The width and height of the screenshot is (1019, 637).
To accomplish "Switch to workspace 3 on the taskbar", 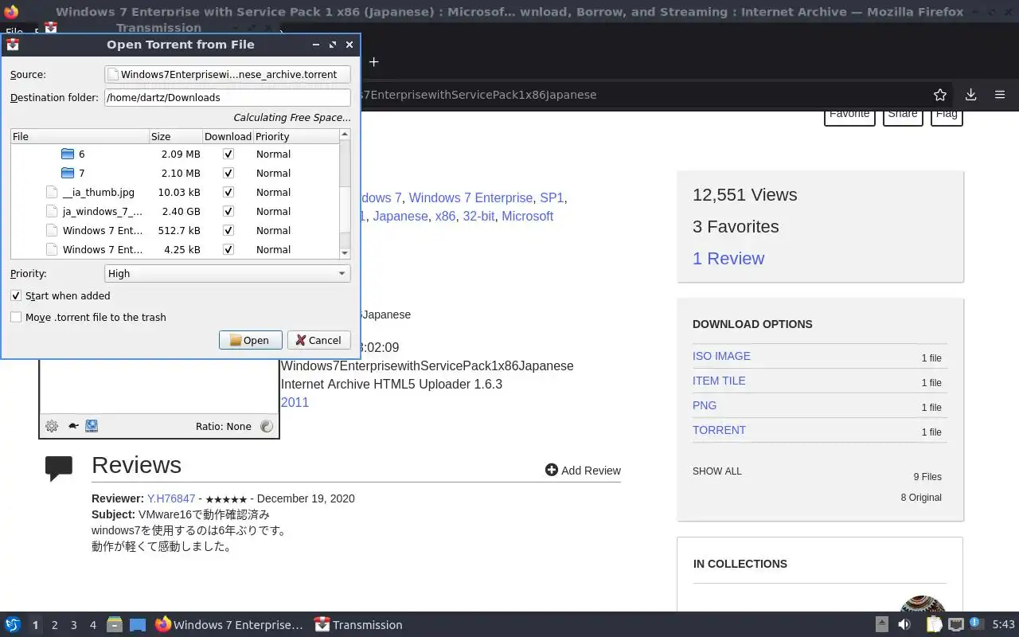I will 73,625.
